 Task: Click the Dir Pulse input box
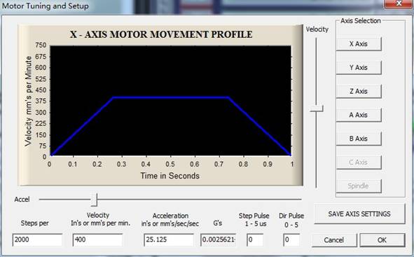coord(291,240)
